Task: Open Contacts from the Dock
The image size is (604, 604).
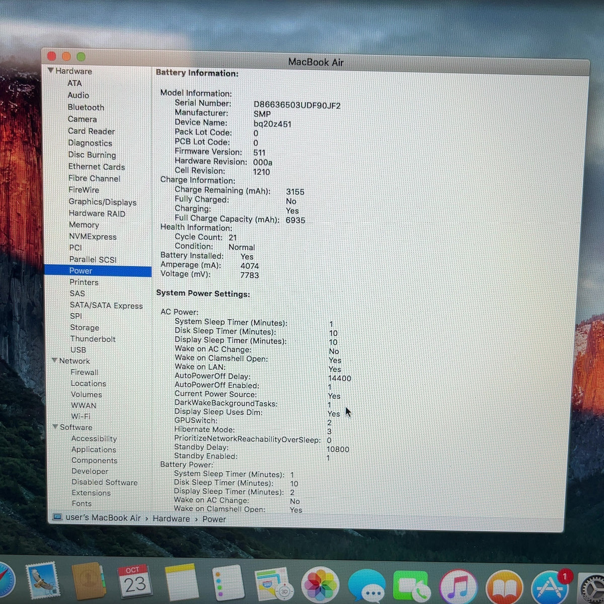Action: [89, 582]
